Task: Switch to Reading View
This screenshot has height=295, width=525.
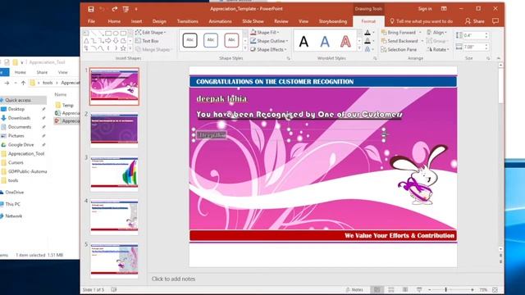Action: click(405, 289)
